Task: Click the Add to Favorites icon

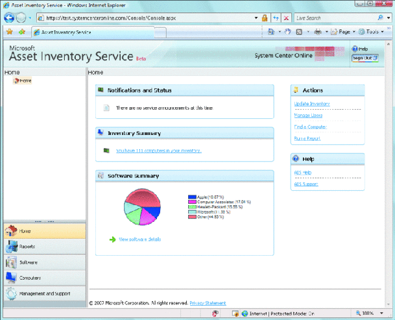Action: [x=22, y=32]
